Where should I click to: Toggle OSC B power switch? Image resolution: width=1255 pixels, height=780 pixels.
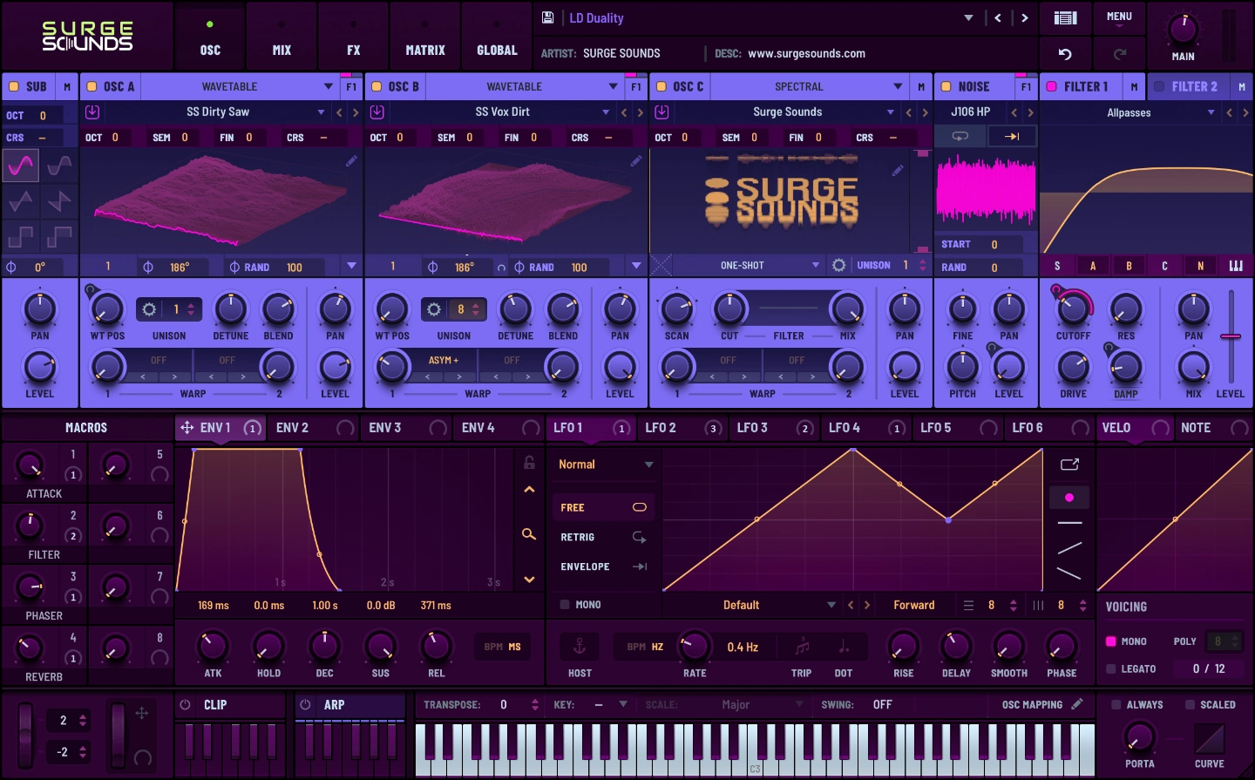(376, 86)
